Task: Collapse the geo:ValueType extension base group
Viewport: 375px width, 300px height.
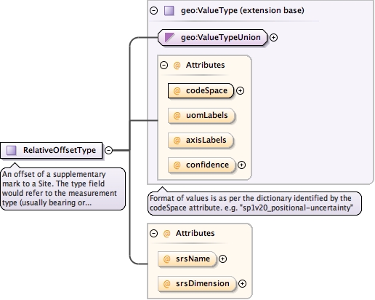Action: pyautogui.click(x=154, y=10)
